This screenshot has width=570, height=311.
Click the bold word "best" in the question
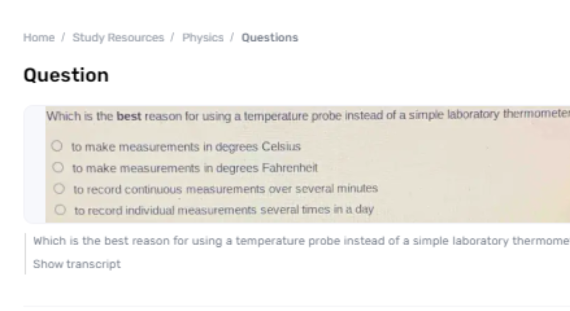coord(129,116)
